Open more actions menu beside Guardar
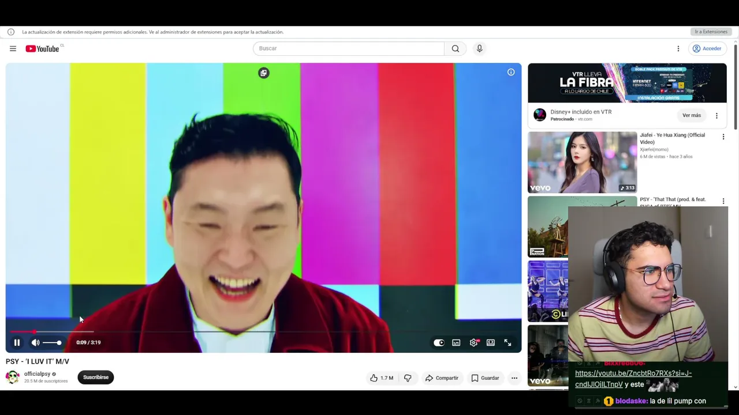Image resolution: width=739 pixels, height=415 pixels. coord(514,378)
